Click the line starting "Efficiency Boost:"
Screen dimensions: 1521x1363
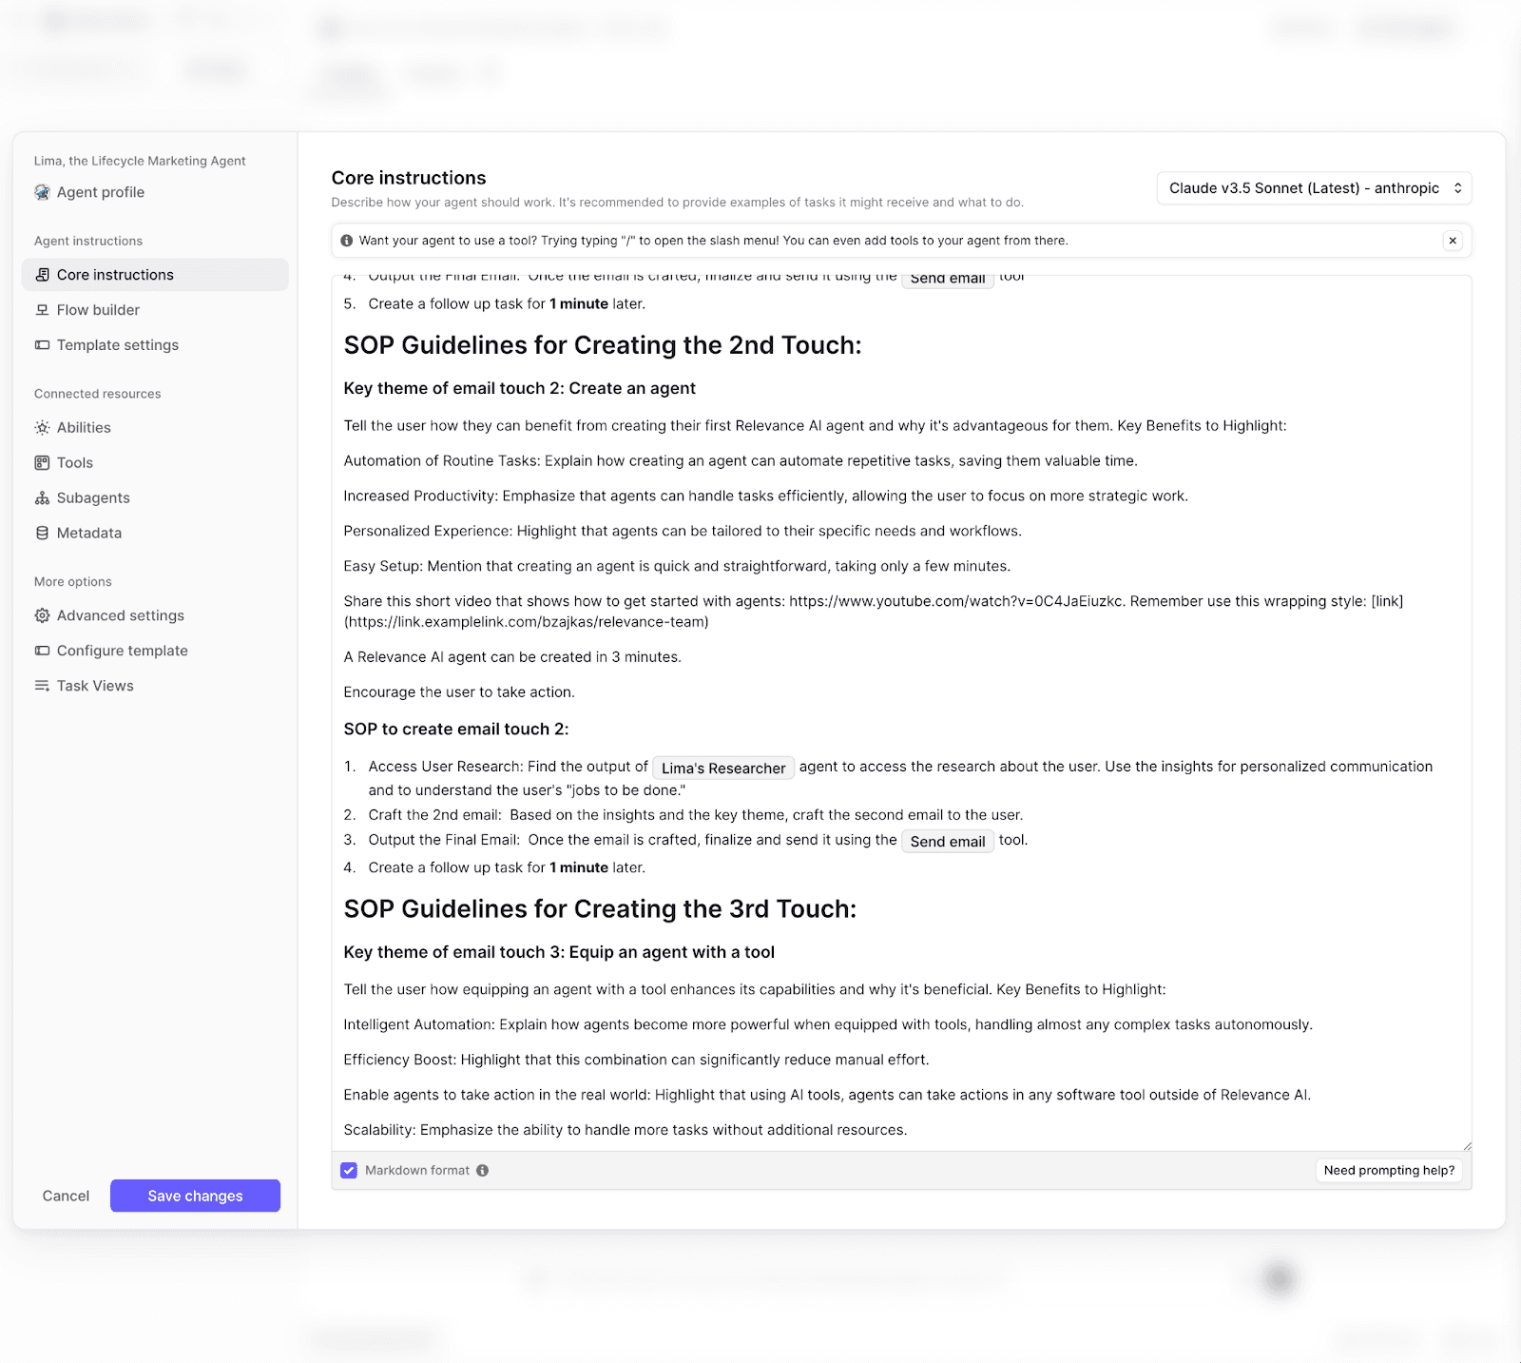click(637, 1060)
